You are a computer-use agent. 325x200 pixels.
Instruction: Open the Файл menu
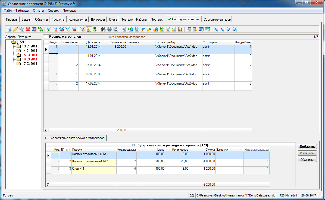(8, 11)
